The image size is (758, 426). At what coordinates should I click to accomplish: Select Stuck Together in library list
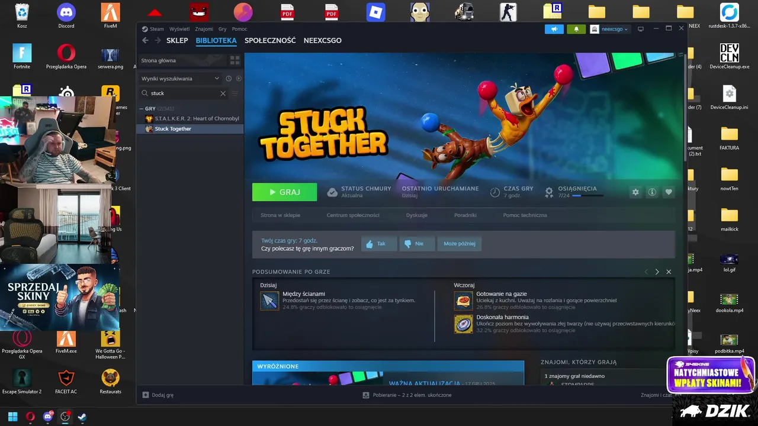(190, 129)
